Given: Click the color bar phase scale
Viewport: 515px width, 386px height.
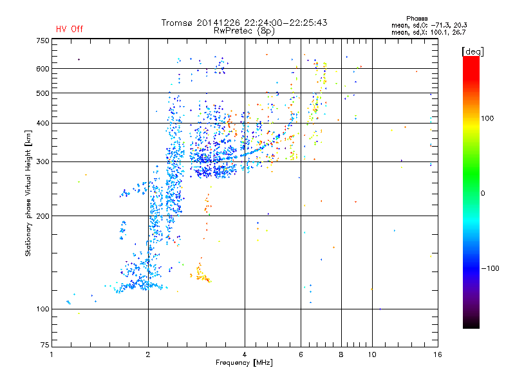Looking at the screenshot, I should point(471,192).
